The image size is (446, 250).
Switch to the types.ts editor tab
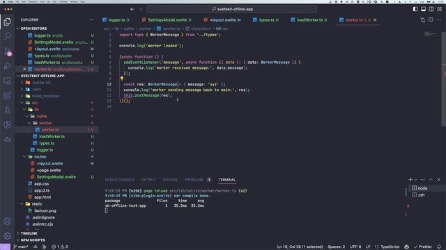[x=266, y=20]
